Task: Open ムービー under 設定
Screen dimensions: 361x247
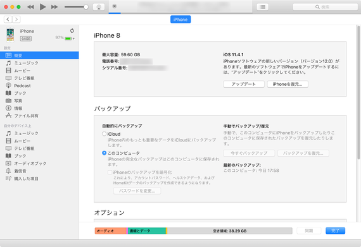Action: click(39, 71)
